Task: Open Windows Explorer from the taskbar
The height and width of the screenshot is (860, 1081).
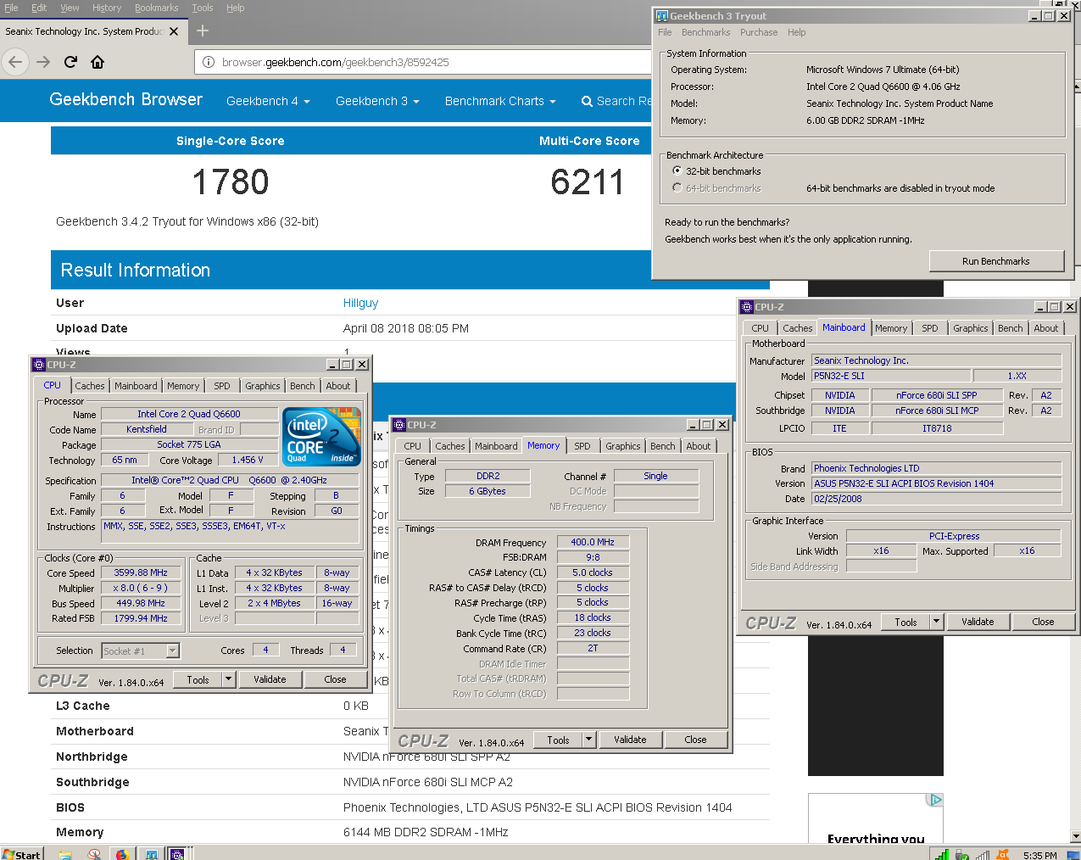Action: click(65, 854)
